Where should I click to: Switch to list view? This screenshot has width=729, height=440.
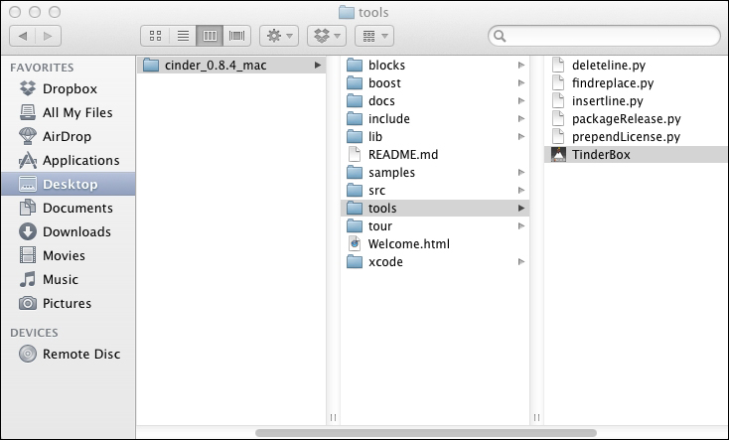[183, 36]
